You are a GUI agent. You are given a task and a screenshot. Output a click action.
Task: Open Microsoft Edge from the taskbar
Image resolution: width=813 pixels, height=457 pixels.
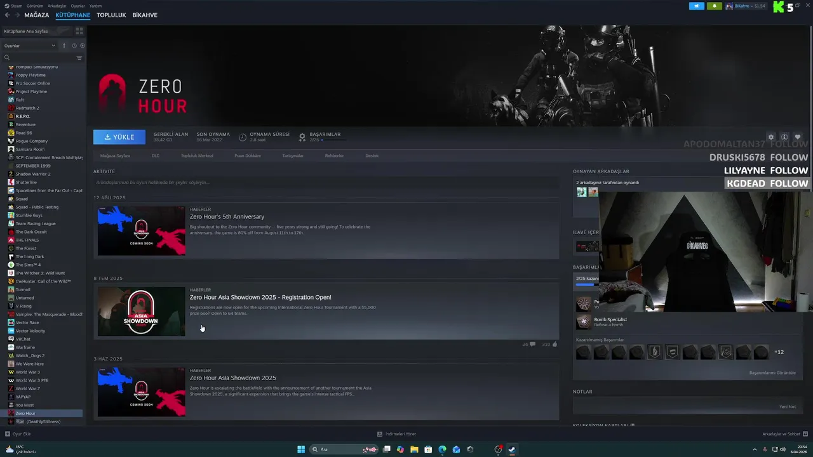tap(442, 449)
